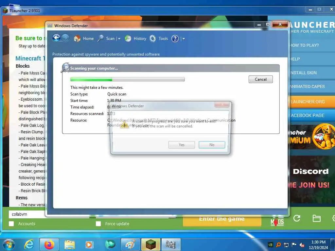The image size is (335, 251).
Task: Switch to Windows Defender taskbar icon
Action: point(171,244)
